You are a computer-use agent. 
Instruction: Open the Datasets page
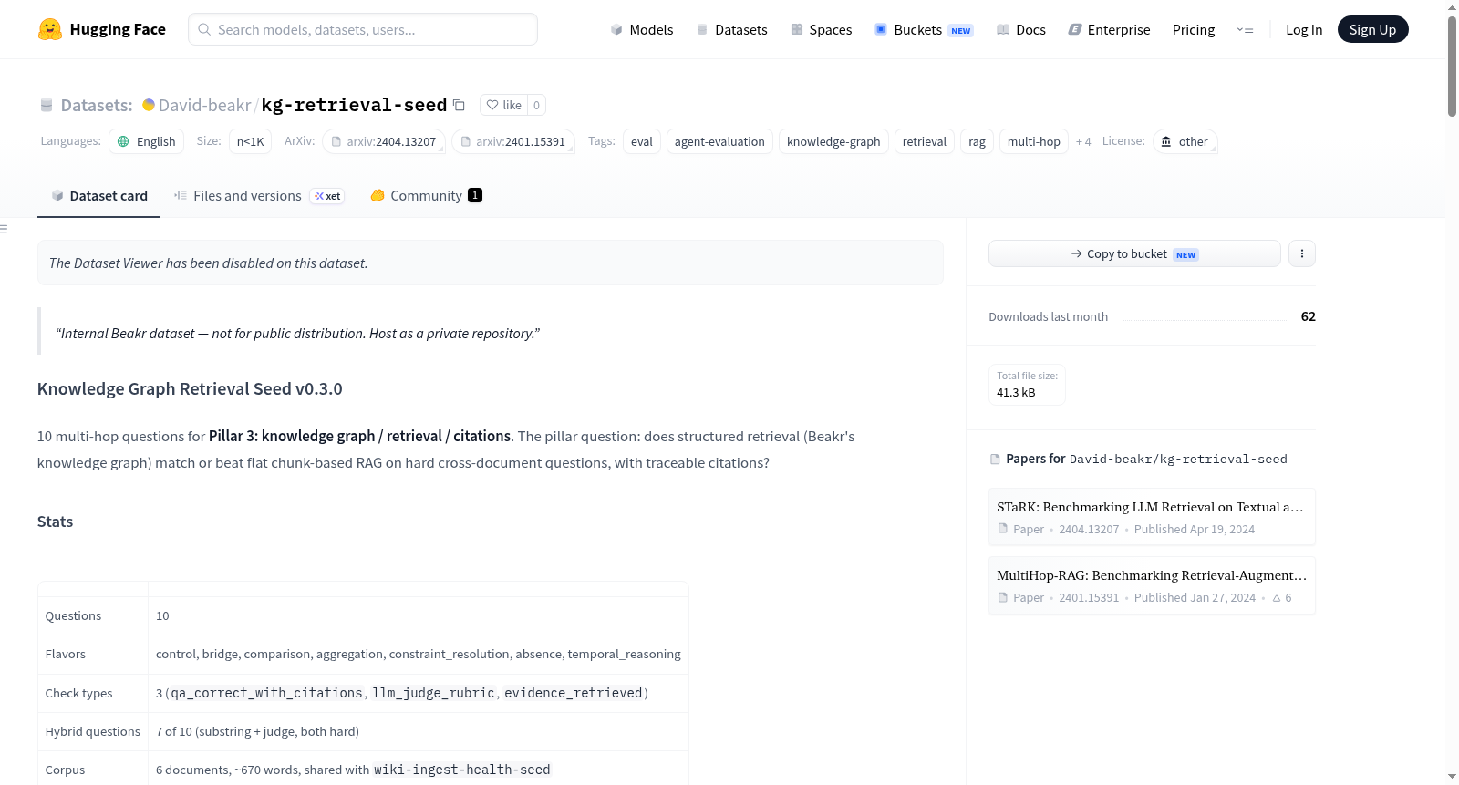coord(732,29)
